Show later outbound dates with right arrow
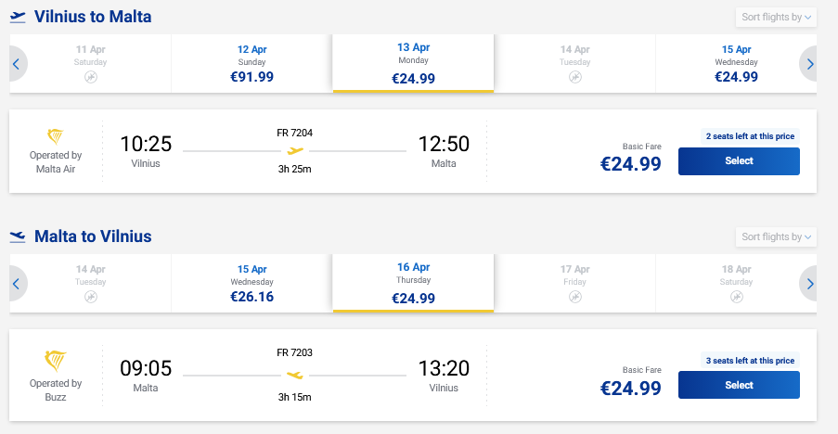 click(x=810, y=64)
